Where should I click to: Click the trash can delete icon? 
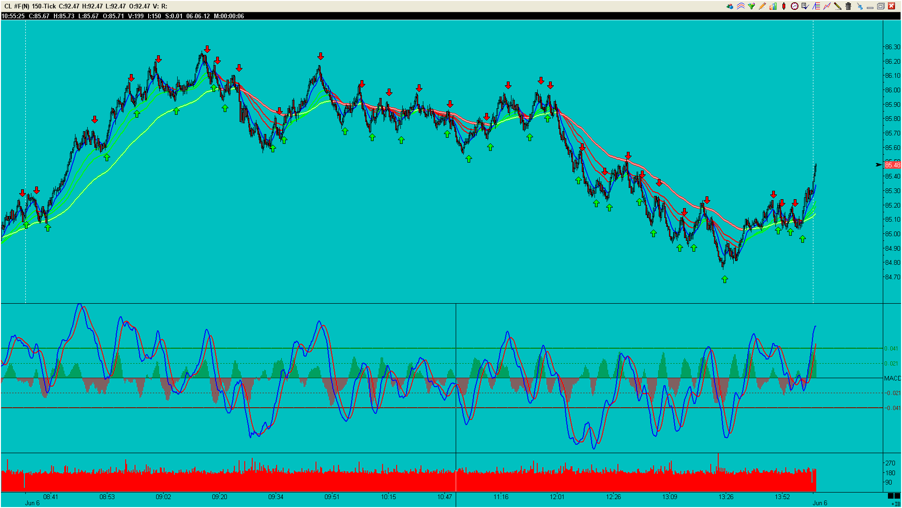849,6
